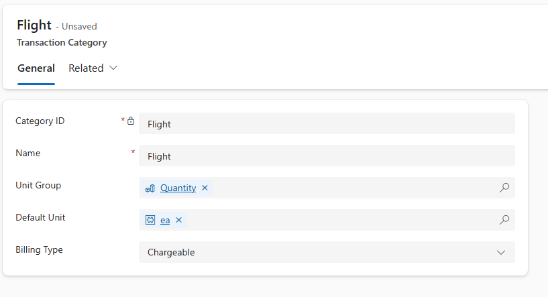Click the Quantity unit group icon
The height and width of the screenshot is (297, 548).
pyautogui.click(x=150, y=188)
